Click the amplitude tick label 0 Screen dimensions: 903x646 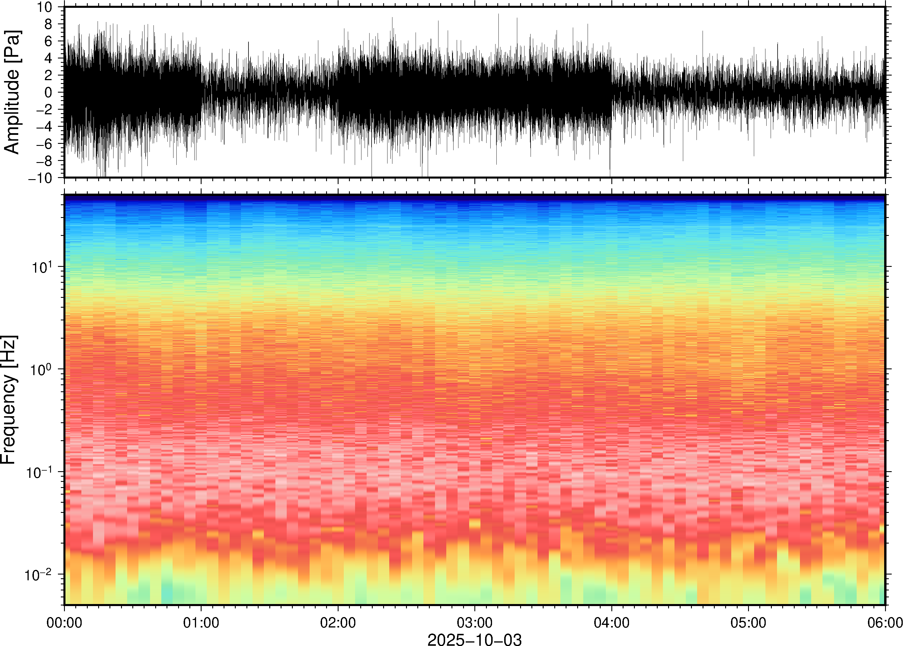(x=49, y=92)
